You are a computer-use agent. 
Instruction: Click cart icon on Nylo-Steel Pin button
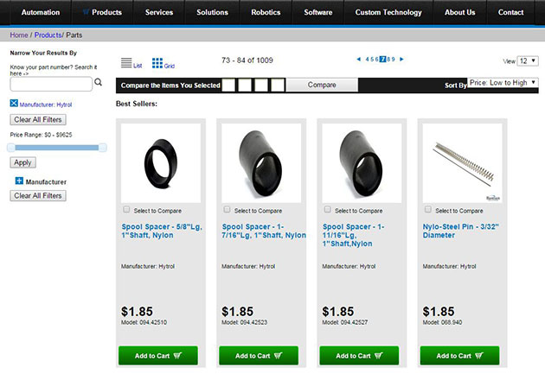[478, 355]
